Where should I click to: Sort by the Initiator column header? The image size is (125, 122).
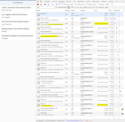pyautogui.click(x=87, y=11)
